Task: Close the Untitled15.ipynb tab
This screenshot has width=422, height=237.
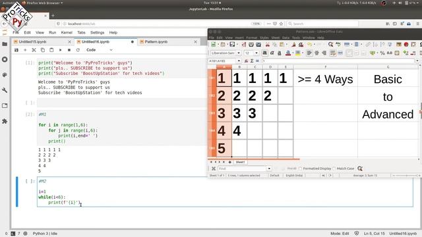Action: (x=70, y=42)
